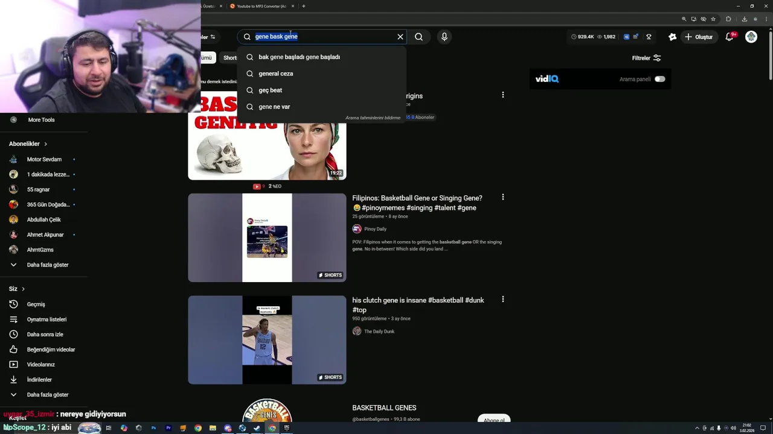Click 'Arama tahminlerini bildirme' link
This screenshot has height=434, width=773.
click(373, 118)
